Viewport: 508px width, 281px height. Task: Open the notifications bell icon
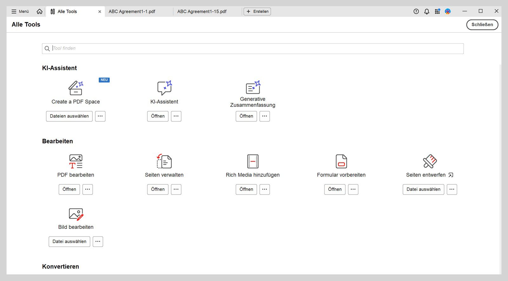(427, 11)
